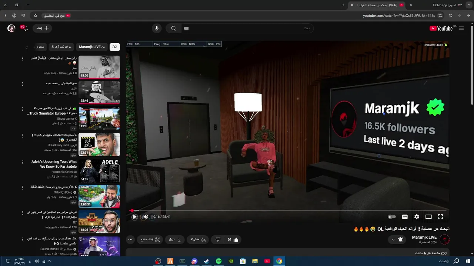Image resolution: width=474 pixels, height=266 pixels.
Task: Open the YouTube guide hamburger menu
Action: click(461, 28)
